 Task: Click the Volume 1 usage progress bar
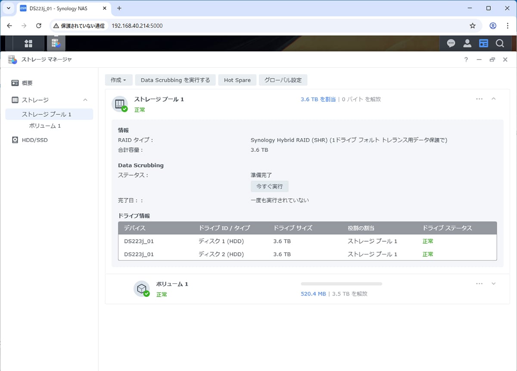tap(341, 284)
